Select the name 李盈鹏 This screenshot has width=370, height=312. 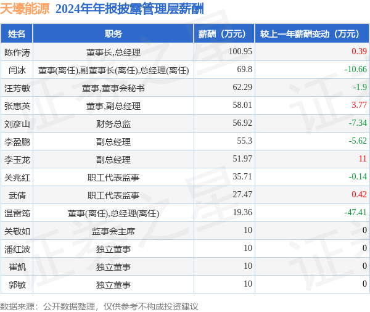tap(17, 142)
